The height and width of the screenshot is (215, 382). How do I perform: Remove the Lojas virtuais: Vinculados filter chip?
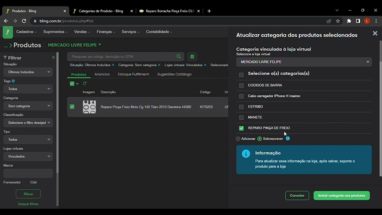[x=205, y=65]
